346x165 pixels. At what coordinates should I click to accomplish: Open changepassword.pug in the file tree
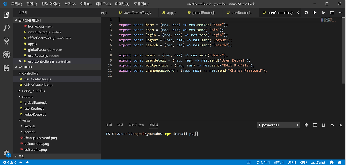57,138
